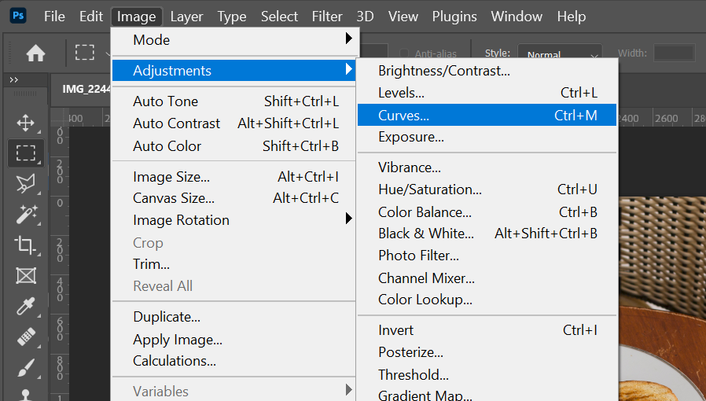Open the Filter menu
This screenshot has width=706, height=401.
327,16
